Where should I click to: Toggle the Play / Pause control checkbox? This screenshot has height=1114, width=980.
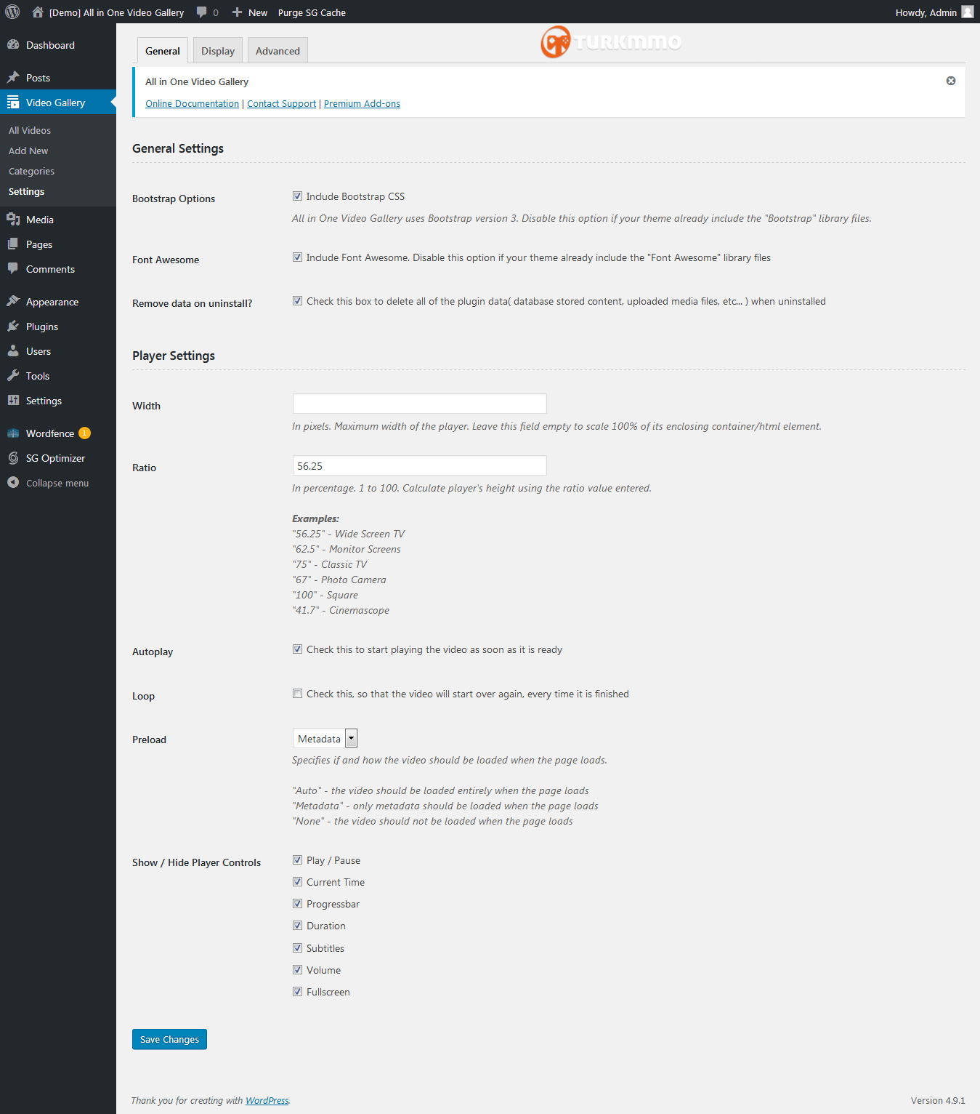297,859
